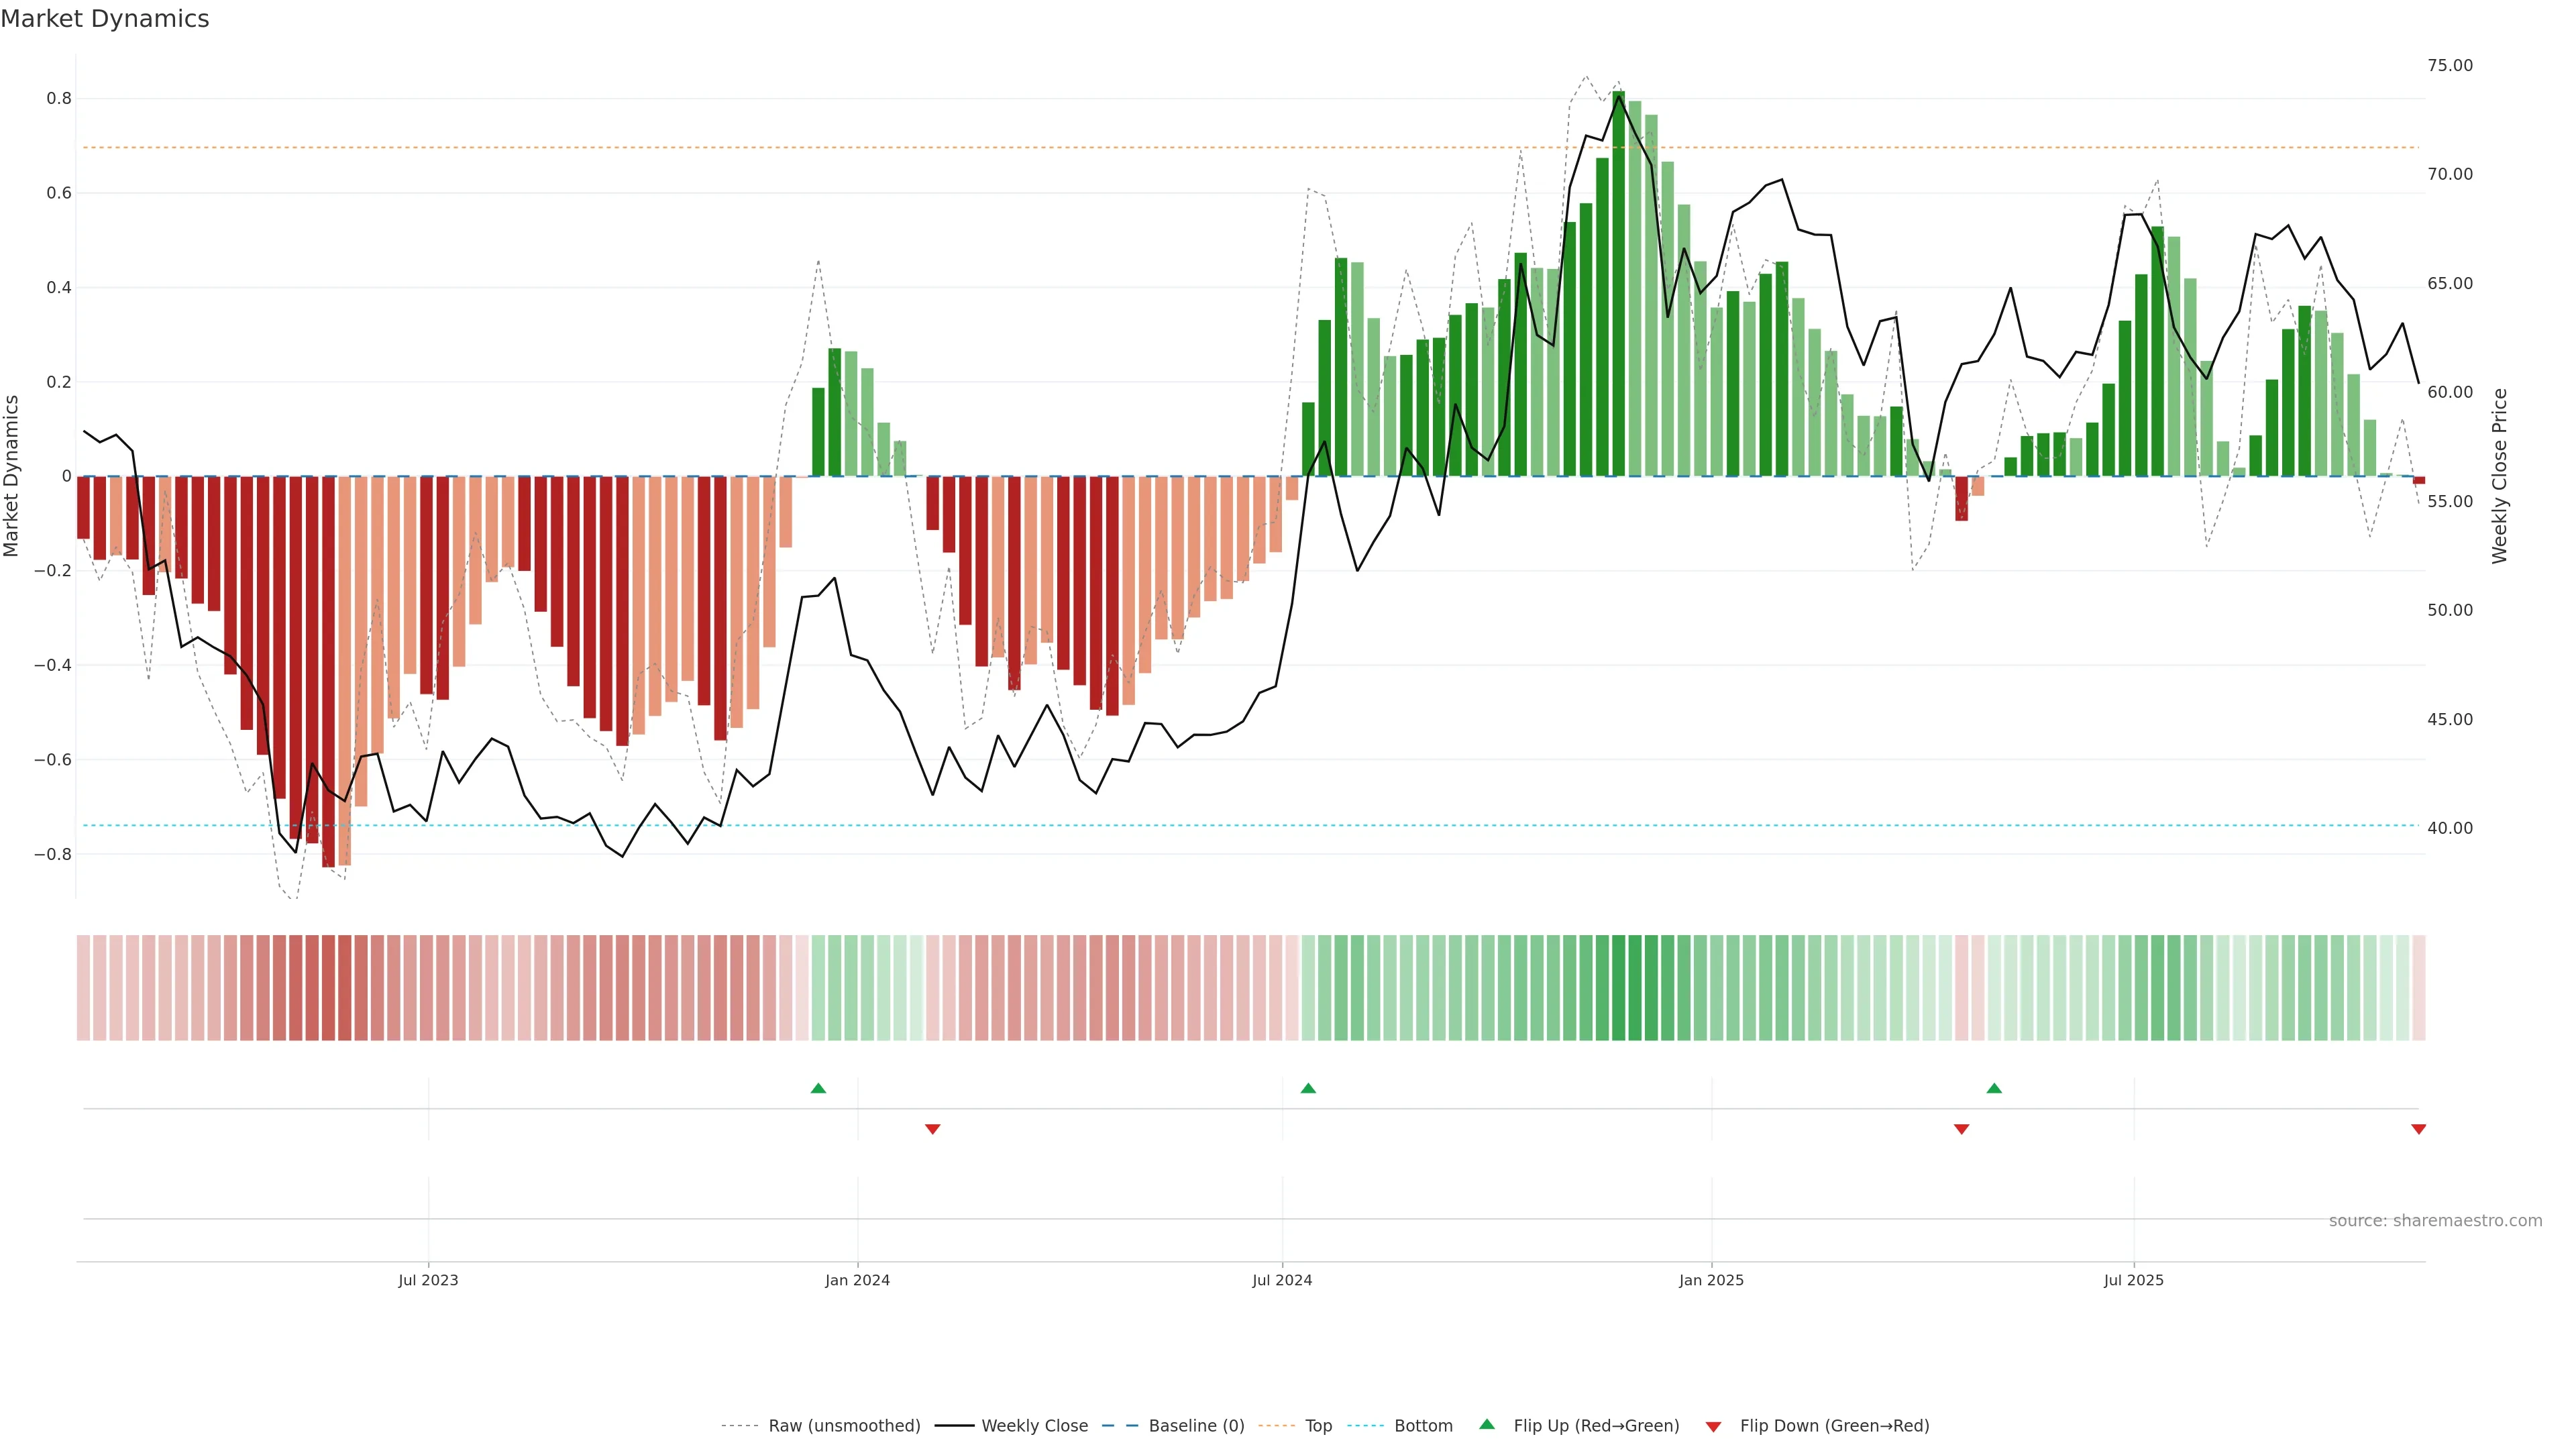Click green flip-up marker near Jan 2024
2576x1449 pixels.
[x=818, y=1088]
